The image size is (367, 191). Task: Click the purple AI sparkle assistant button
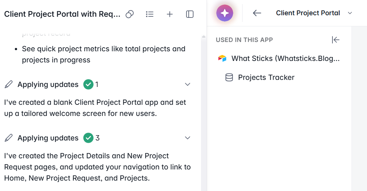tap(225, 13)
